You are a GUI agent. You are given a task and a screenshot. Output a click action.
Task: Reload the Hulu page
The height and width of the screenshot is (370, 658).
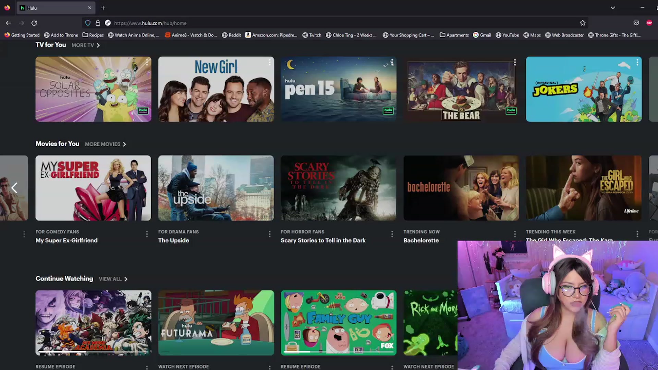click(x=34, y=23)
